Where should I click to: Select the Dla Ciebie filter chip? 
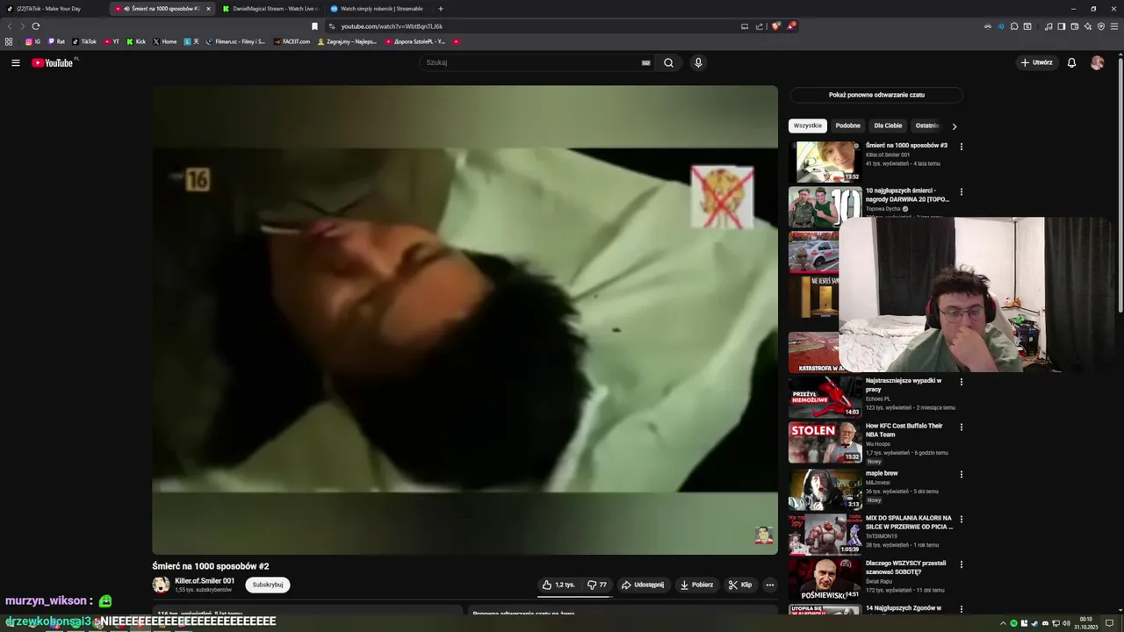[x=888, y=126]
